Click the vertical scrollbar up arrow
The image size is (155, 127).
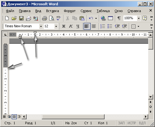click(x=151, y=35)
